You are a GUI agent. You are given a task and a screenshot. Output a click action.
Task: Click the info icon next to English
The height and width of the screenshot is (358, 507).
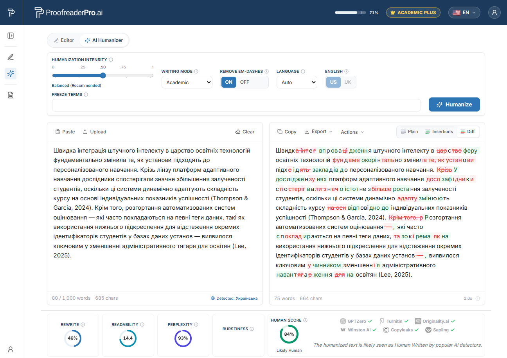click(x=347, y=72)
